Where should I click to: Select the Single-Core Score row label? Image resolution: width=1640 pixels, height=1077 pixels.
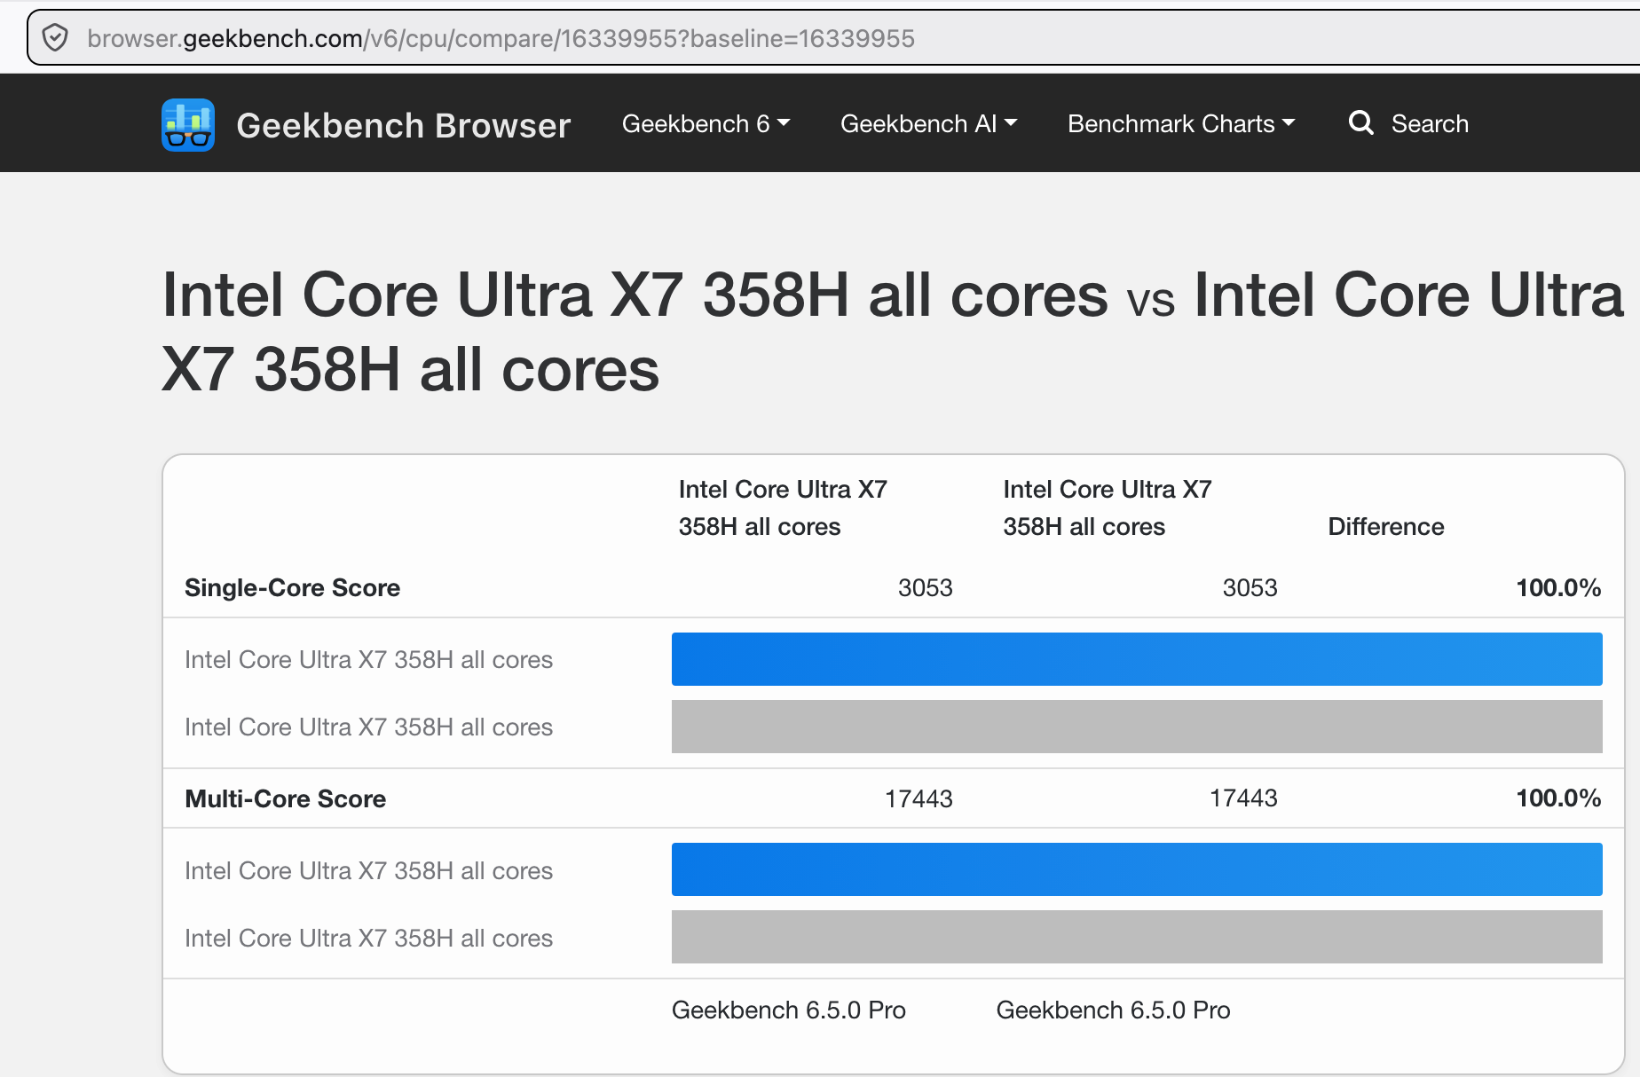click(x=292, y=587)
